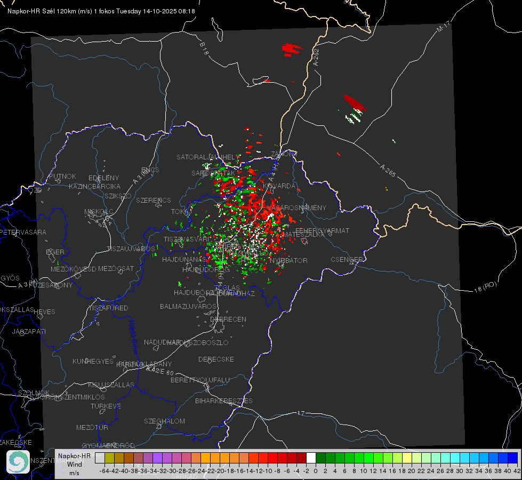Pick the olive swatch between -64 and -42
522x480 pixels.
[x=109, y=458]
